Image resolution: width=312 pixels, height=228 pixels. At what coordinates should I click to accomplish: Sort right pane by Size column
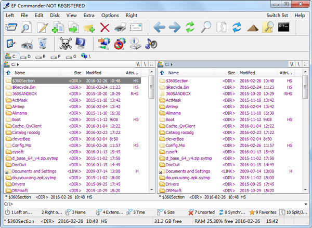click(226, 73)
